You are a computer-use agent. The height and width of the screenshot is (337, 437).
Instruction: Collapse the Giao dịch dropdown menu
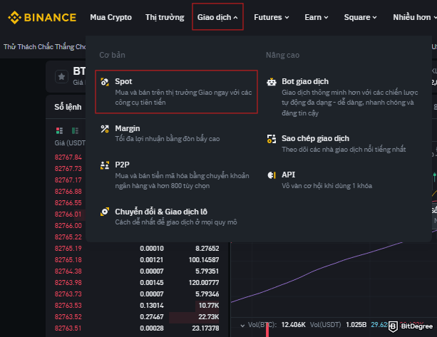click(x=217, y=17)
